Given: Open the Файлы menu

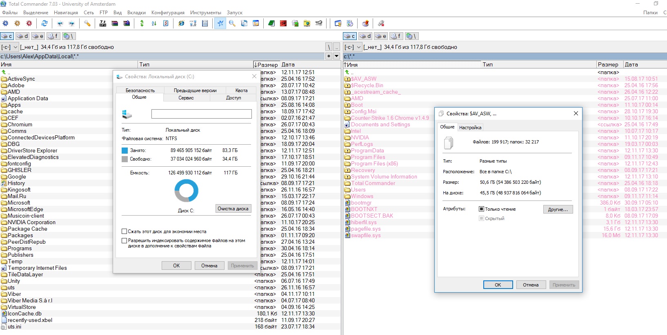Looking at the screenshot, I should (10, 13).
